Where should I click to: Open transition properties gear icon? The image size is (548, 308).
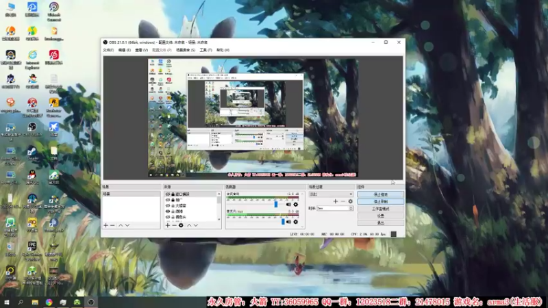point(351,201)
